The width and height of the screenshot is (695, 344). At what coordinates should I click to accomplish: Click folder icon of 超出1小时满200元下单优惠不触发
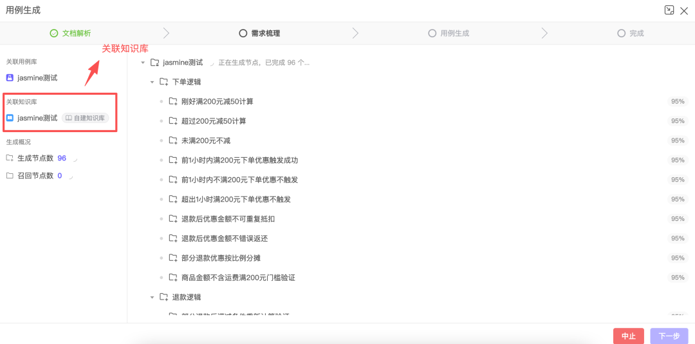173,199
